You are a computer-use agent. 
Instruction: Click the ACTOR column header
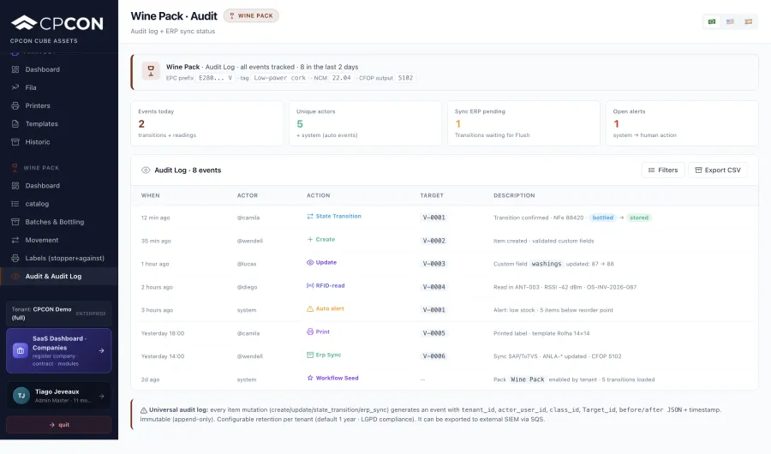coord(248,196)
